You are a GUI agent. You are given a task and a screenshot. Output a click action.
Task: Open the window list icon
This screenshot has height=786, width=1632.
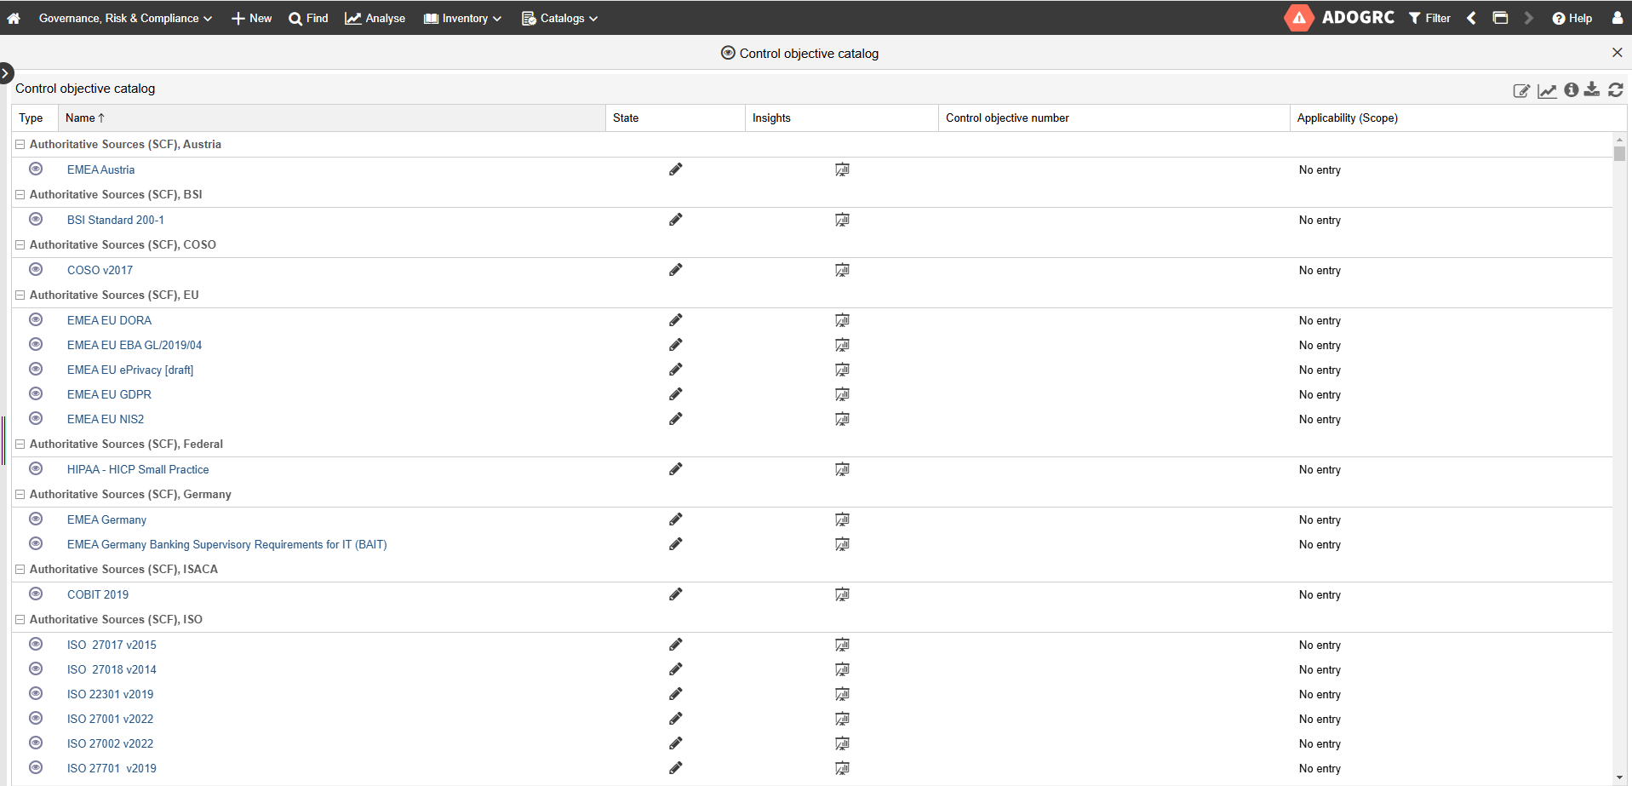pos(1500,18)
